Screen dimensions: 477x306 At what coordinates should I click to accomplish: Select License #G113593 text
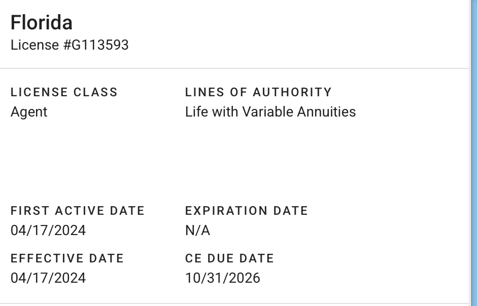tap(70, 45)
